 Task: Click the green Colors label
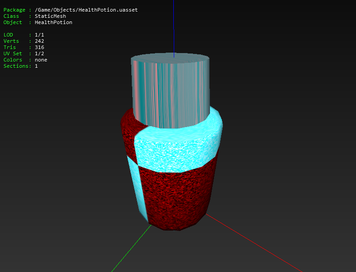coord(13,60)
